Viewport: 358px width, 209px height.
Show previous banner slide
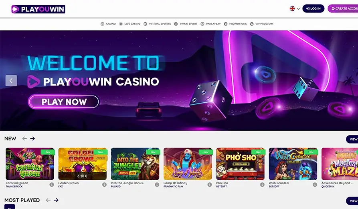11,81
